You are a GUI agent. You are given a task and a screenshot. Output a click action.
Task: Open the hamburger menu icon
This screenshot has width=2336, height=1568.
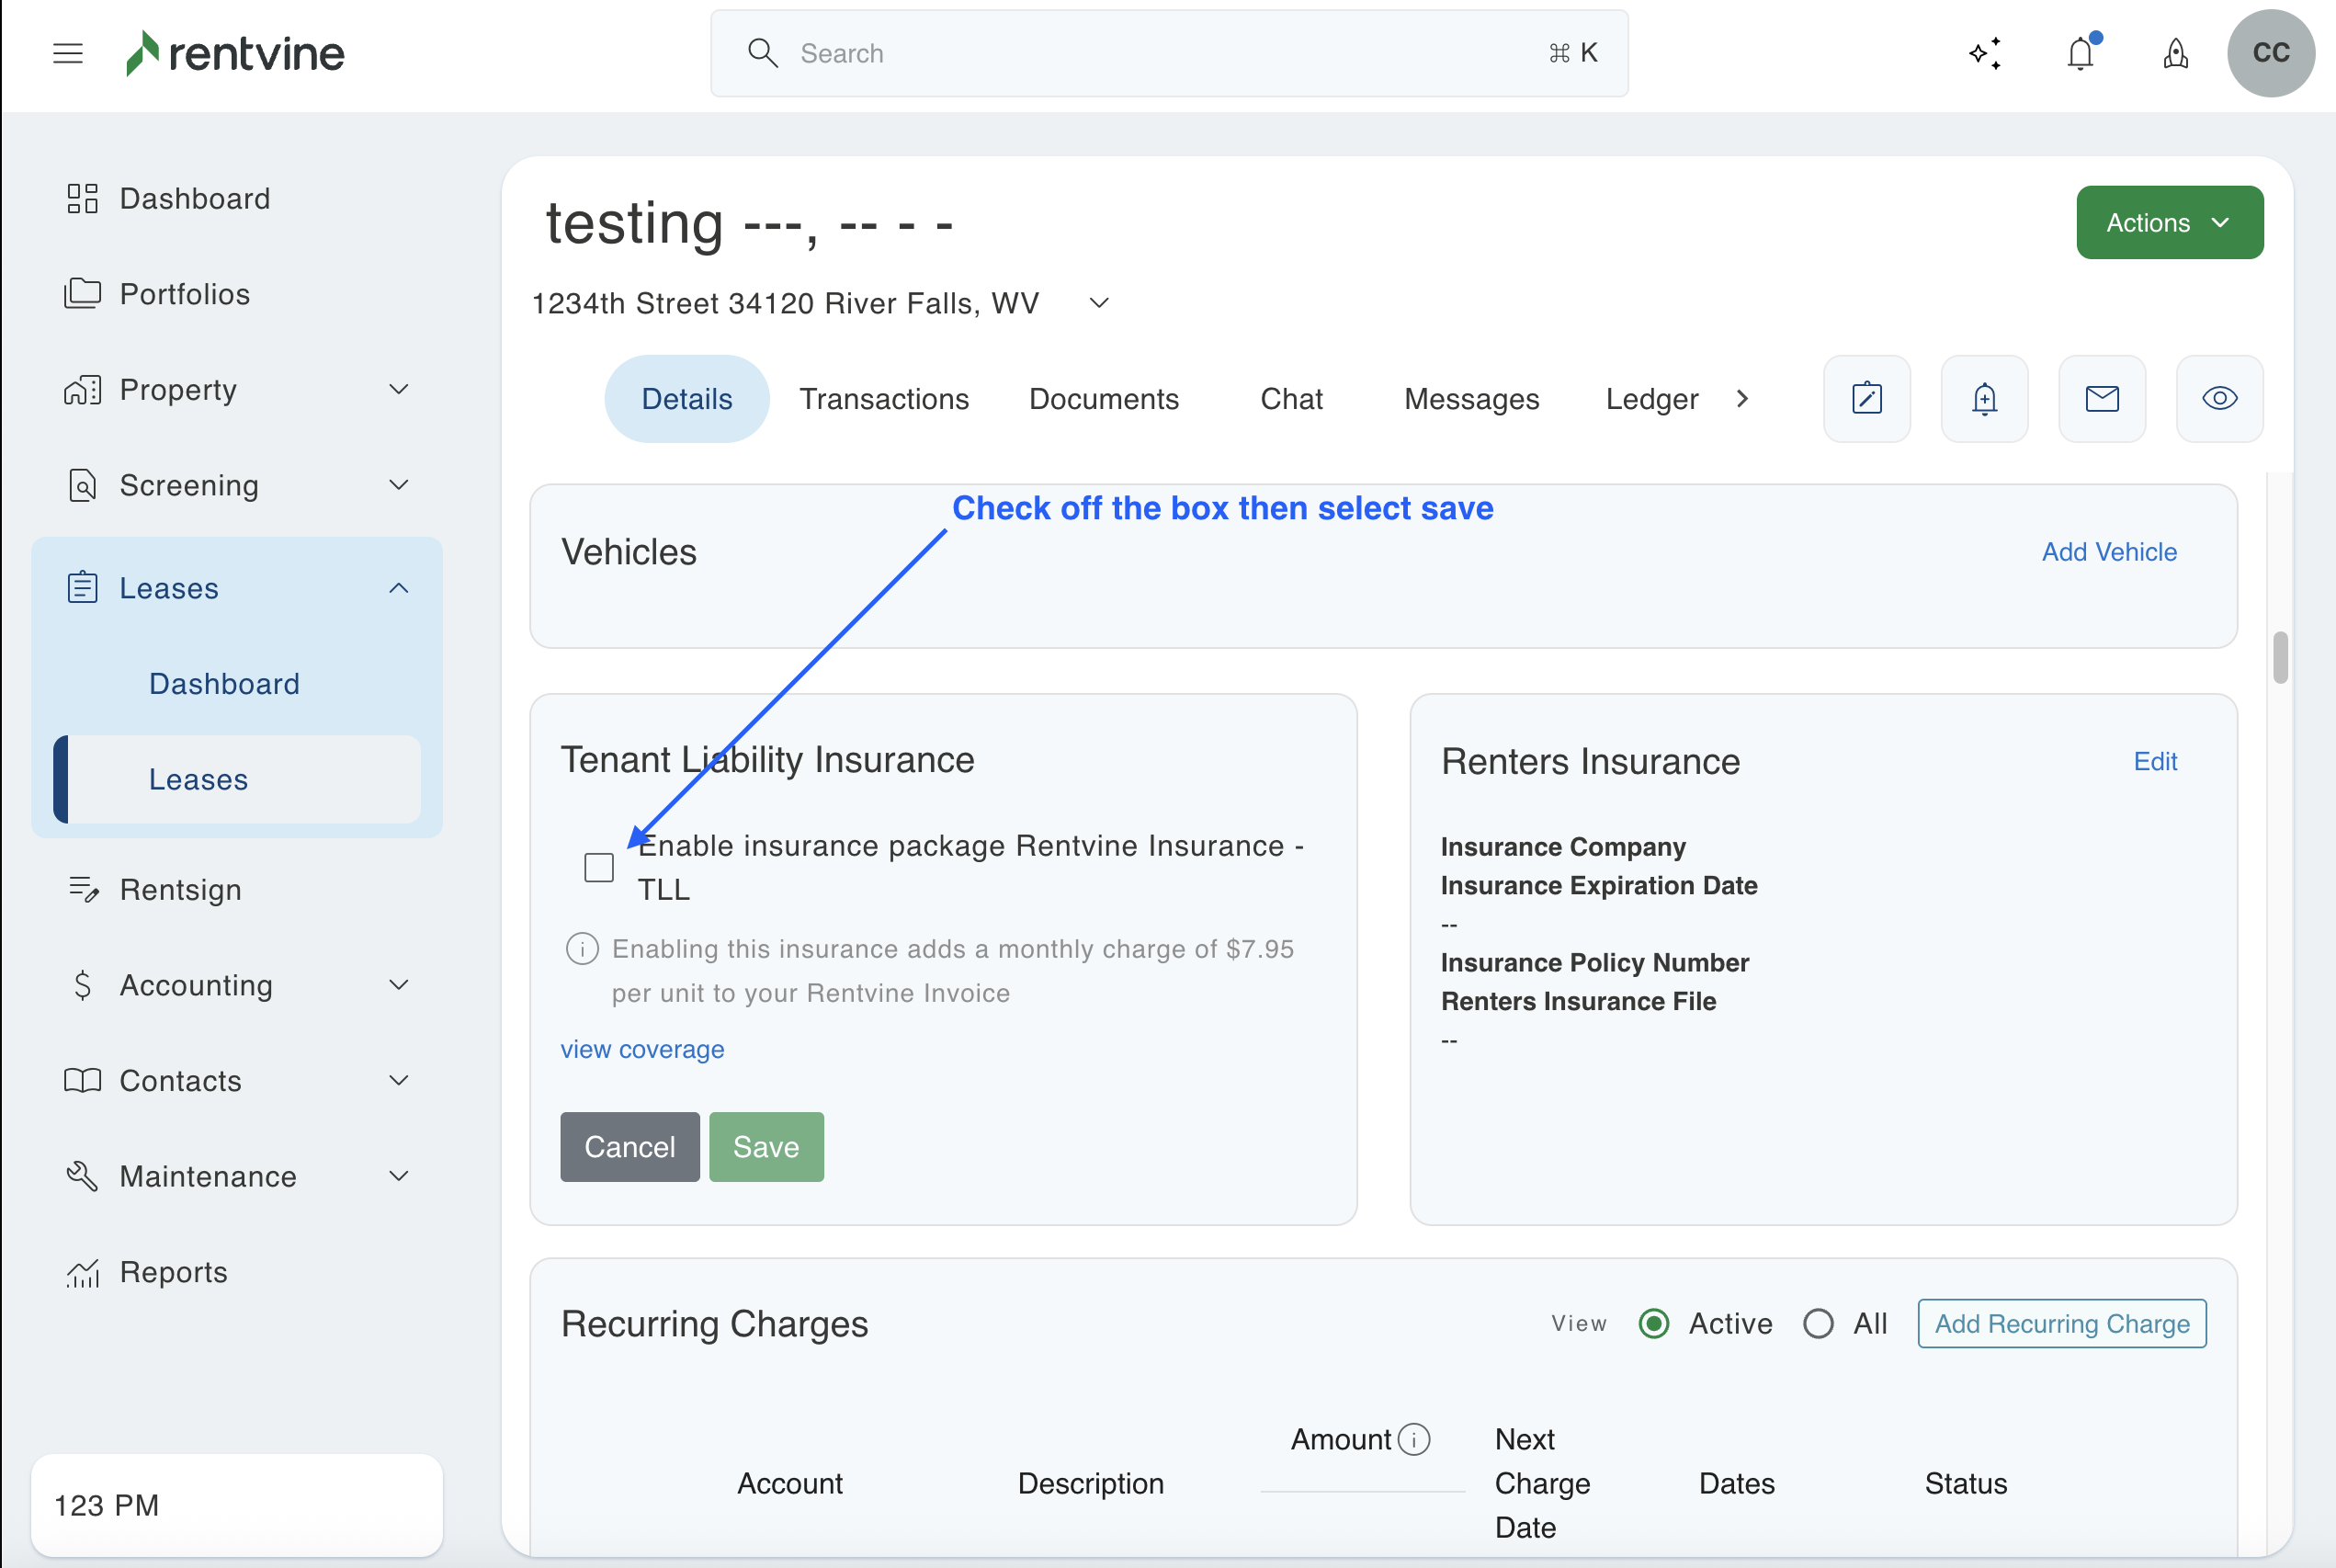point(67,53)
